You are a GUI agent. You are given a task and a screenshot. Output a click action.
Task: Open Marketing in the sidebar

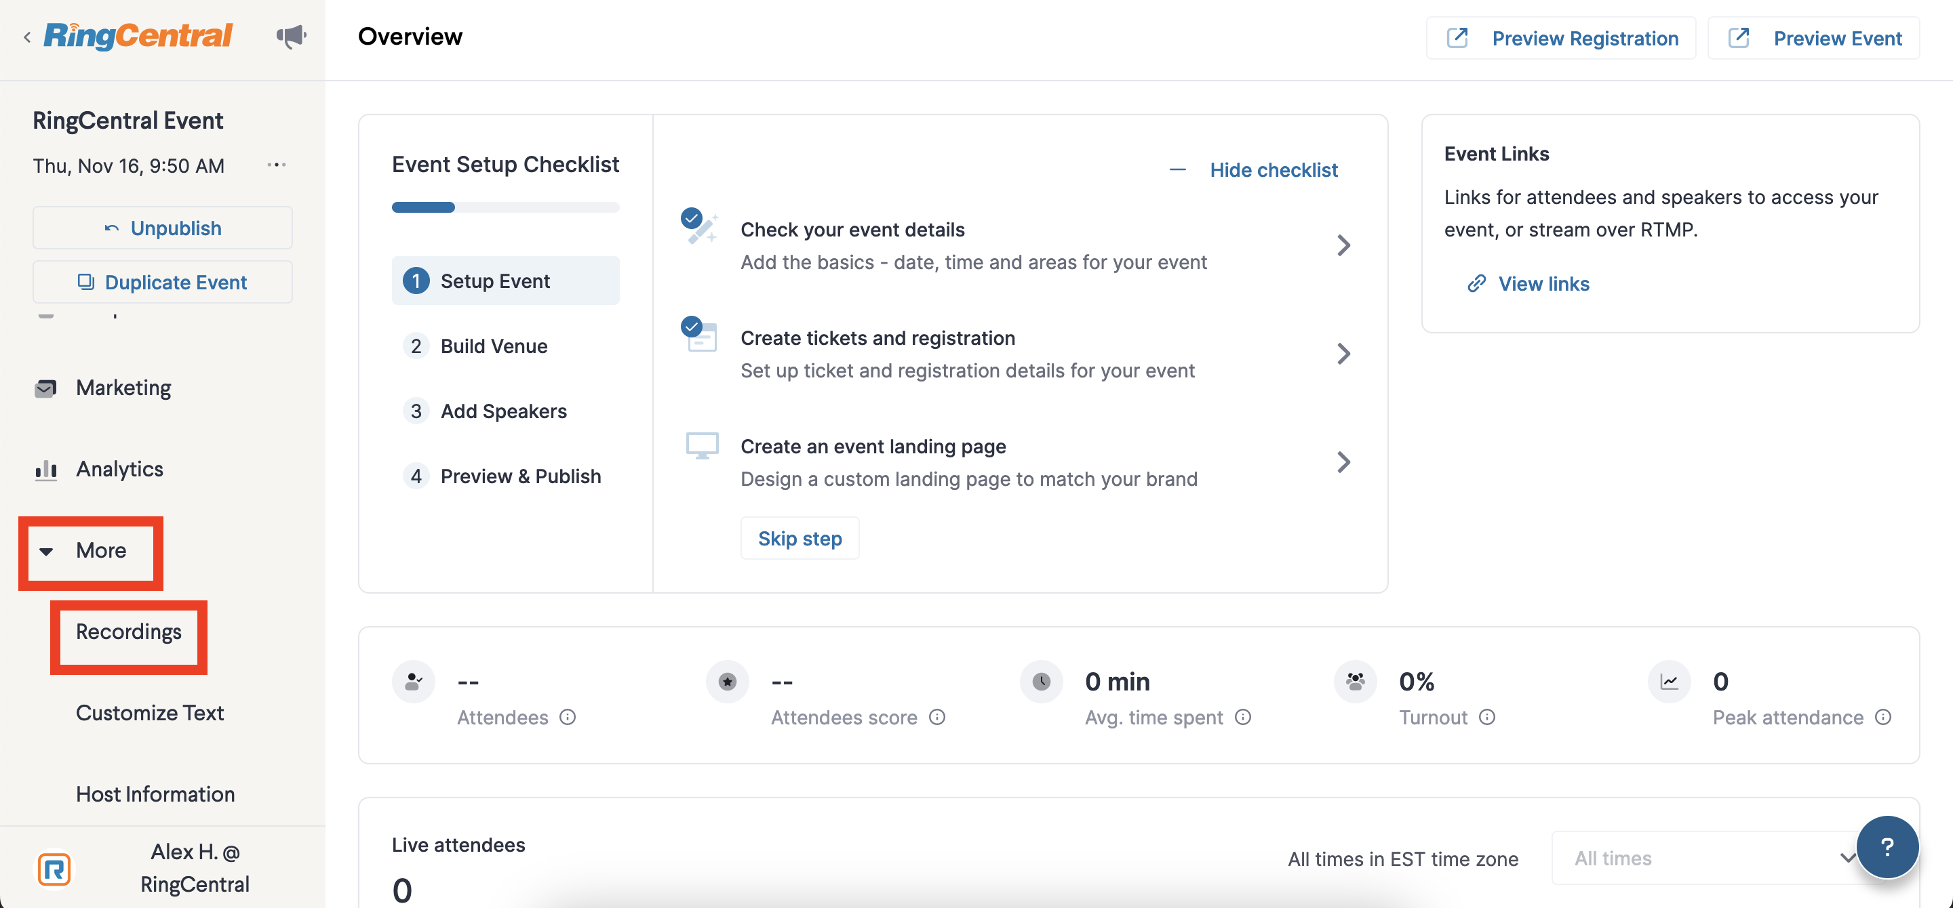pyautogui.click(x=123, y=388)
